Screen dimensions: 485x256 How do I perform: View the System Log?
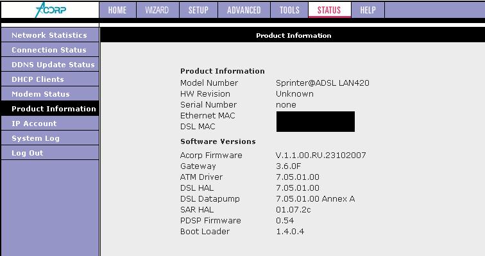(x=35, y=138)
